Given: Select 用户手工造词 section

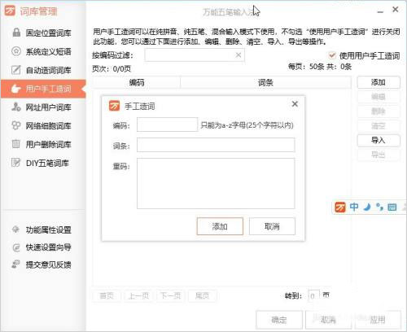Looking at the screenshot, I should point(43,89).
